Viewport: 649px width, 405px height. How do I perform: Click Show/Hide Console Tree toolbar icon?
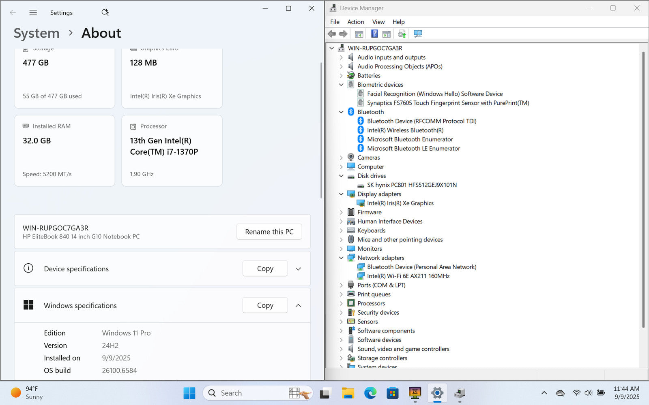[359, 34]
